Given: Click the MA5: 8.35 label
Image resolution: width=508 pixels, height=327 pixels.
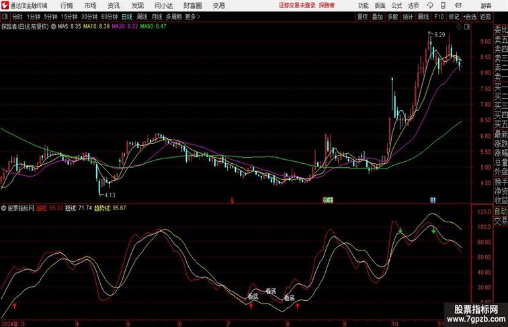Looking at the screenshot, I should [69, 27].
